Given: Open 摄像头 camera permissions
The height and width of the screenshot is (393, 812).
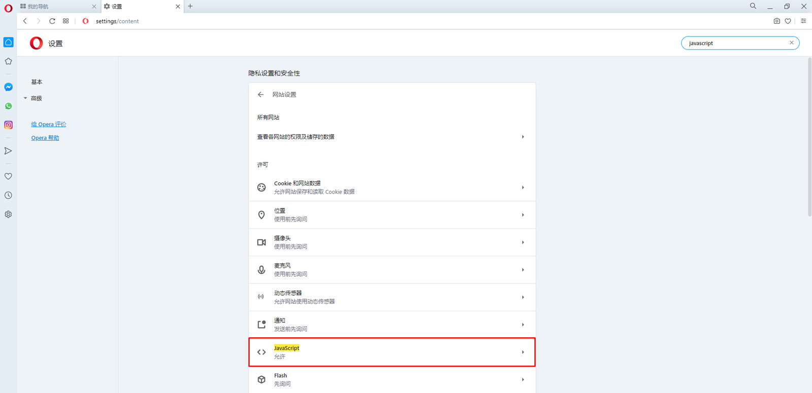Looking at the screenshot, I should click(x=392, y=243).
